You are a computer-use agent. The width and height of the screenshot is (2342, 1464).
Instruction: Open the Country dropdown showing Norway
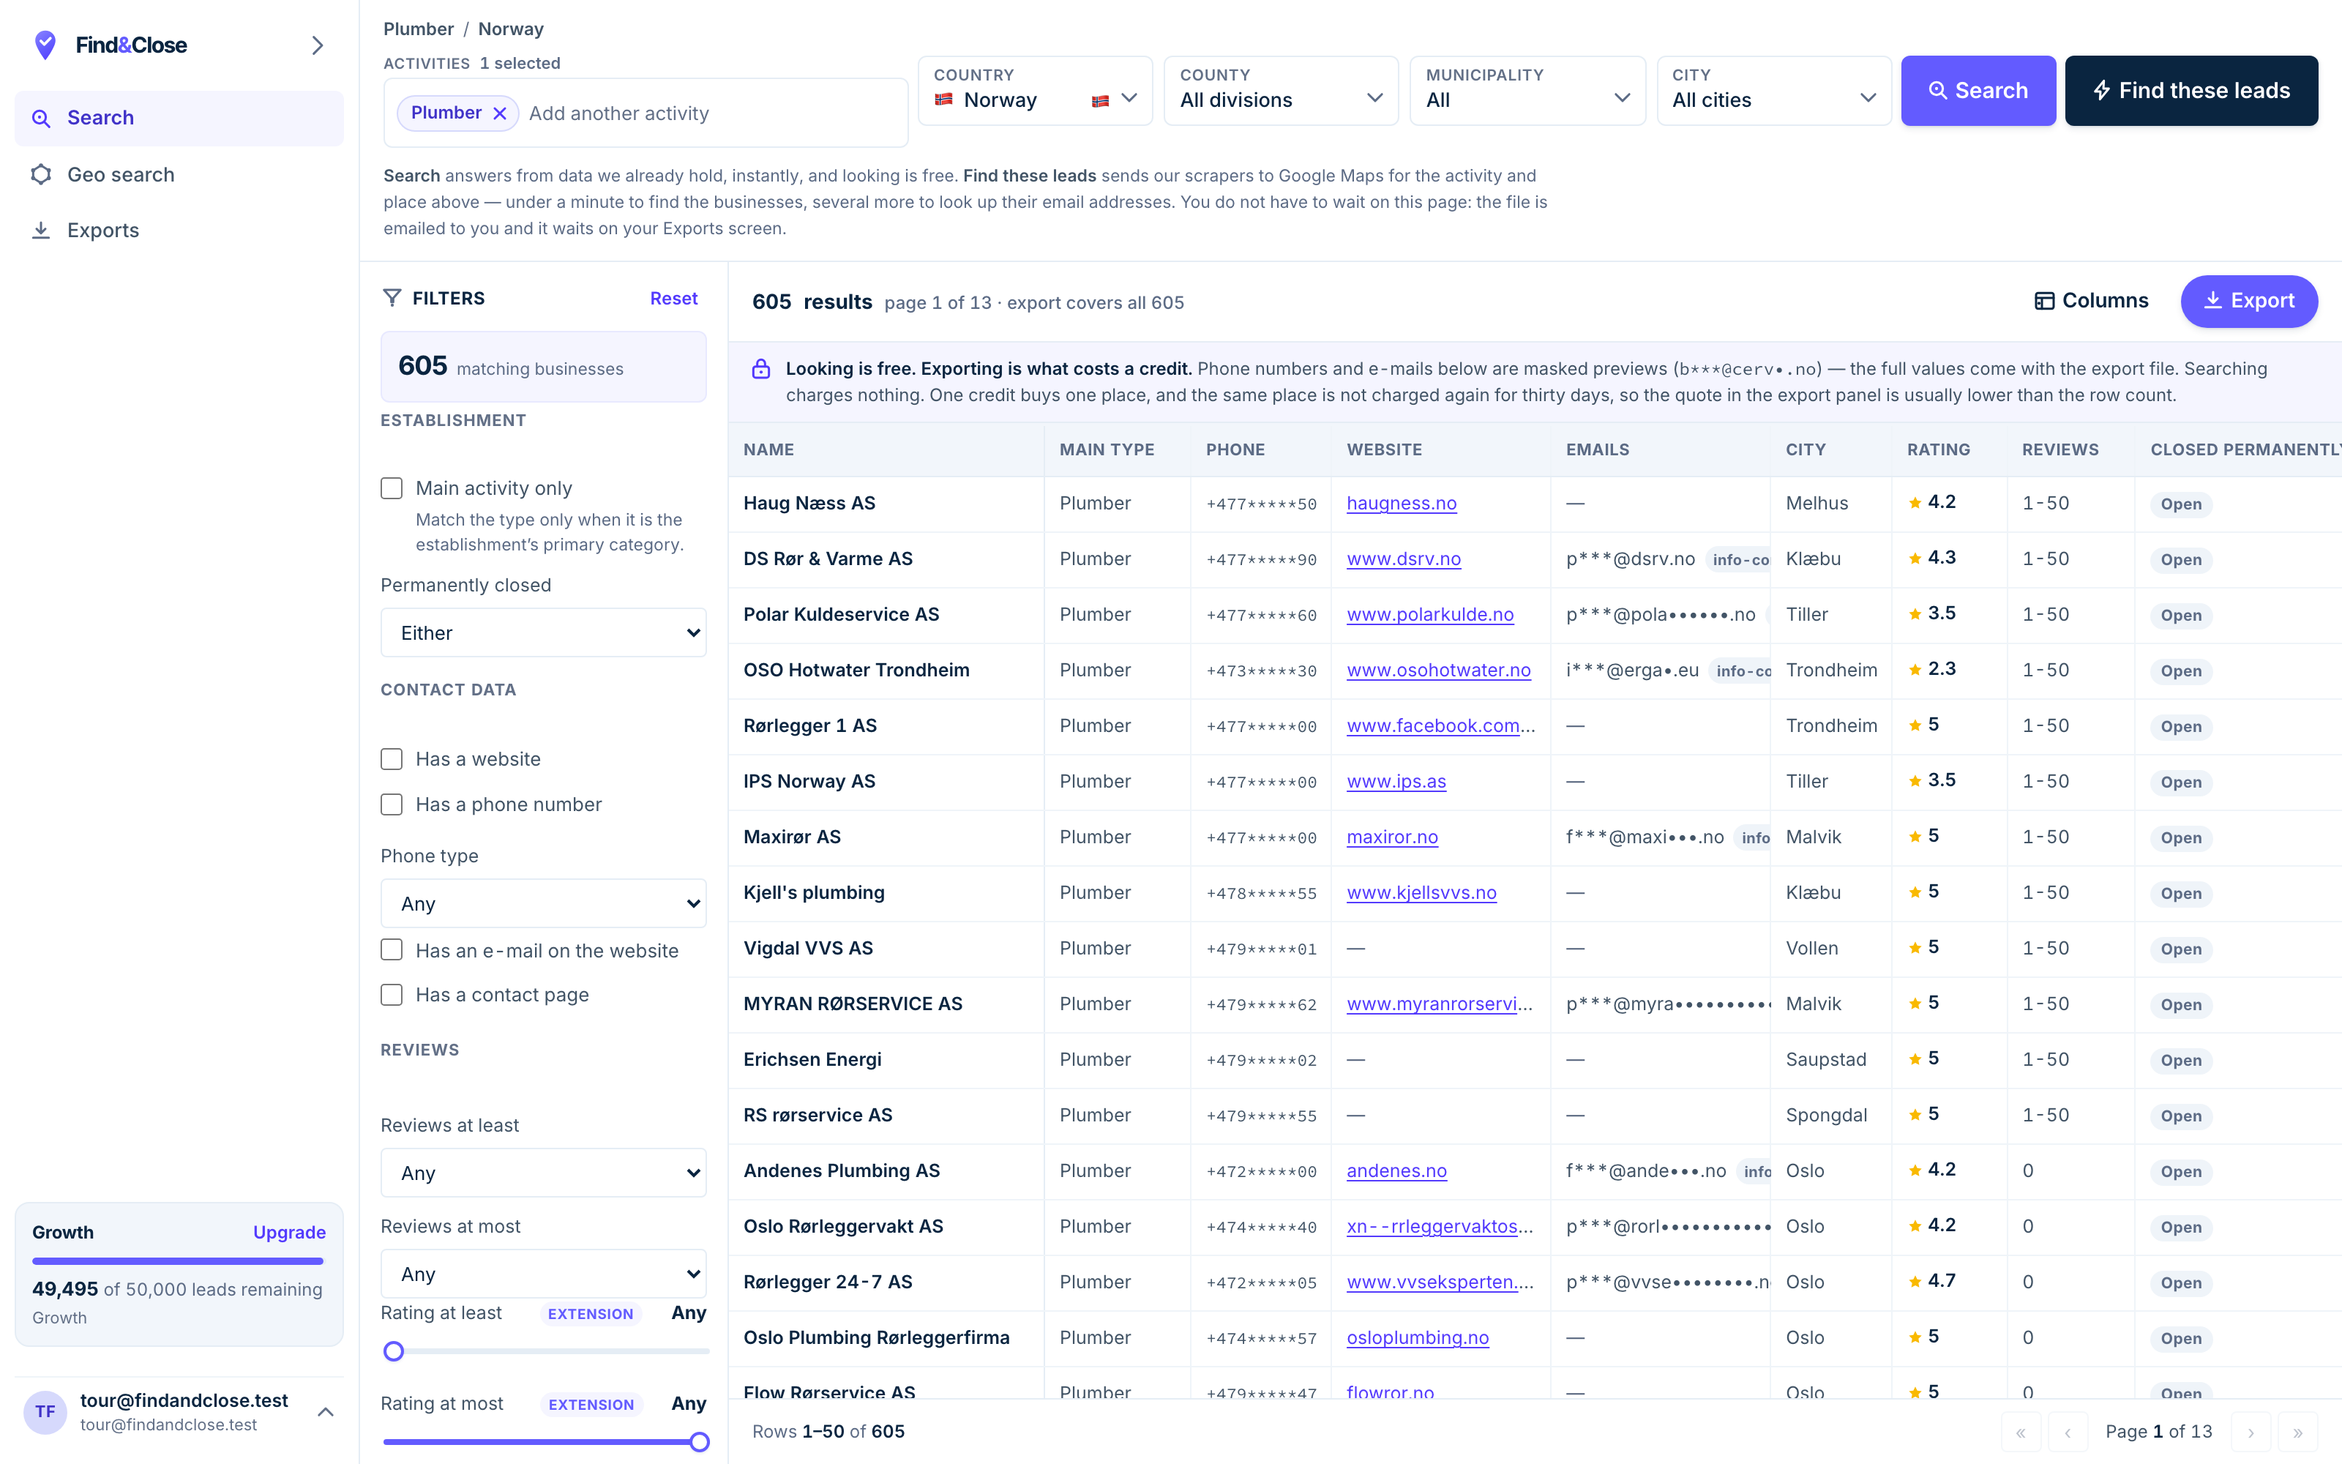point(1035,90)
